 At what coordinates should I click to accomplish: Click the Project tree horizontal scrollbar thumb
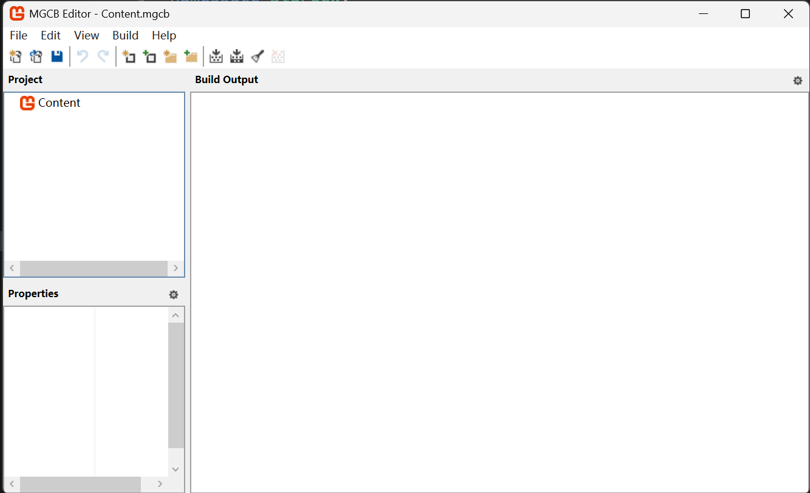[94, 268]
